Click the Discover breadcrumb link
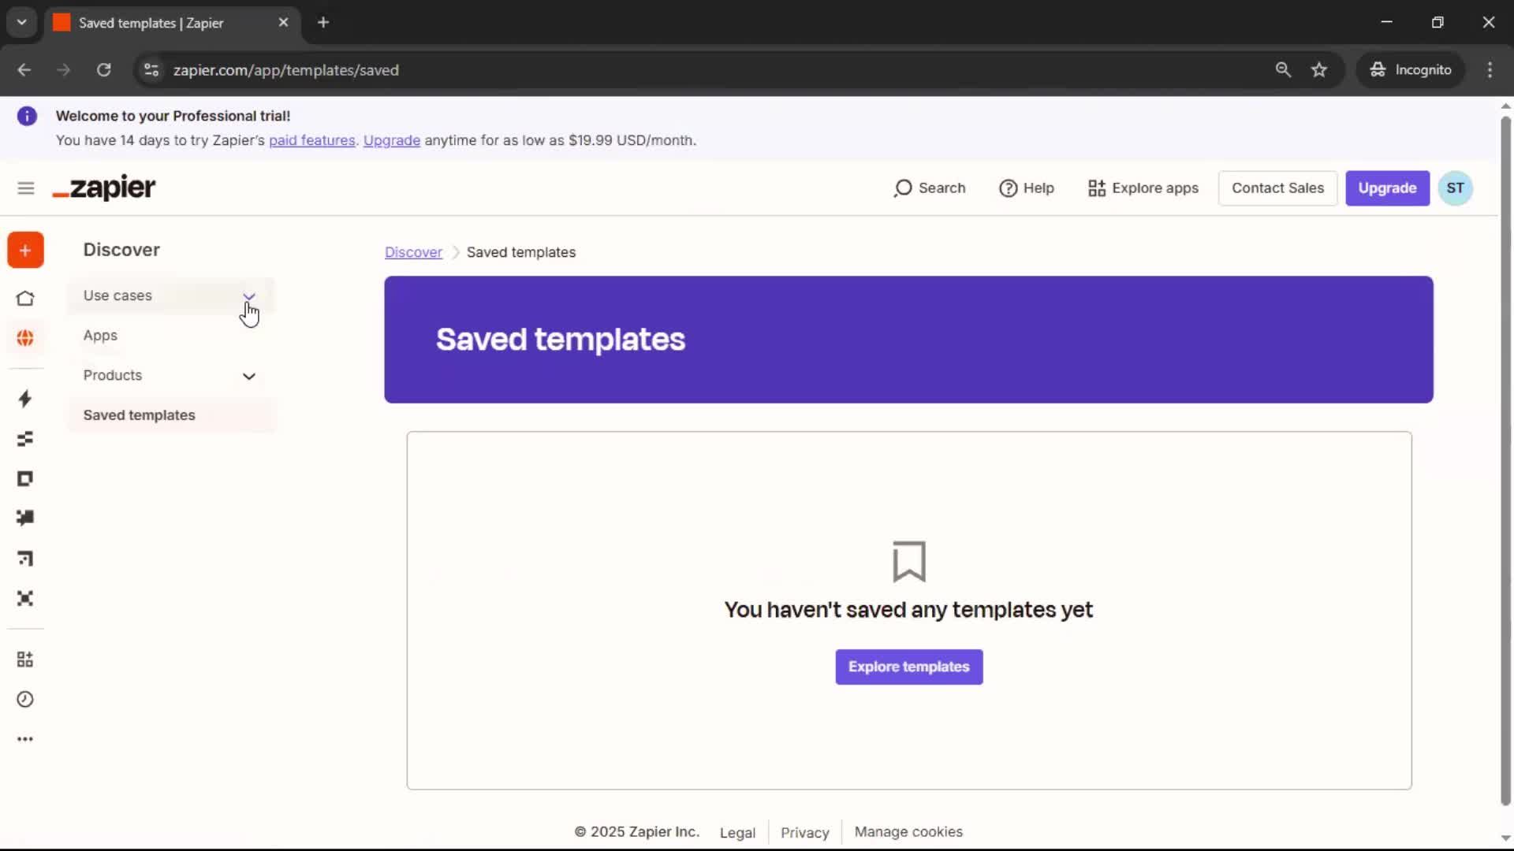This screenshot has height=851, width=1514. coord(413,252)
